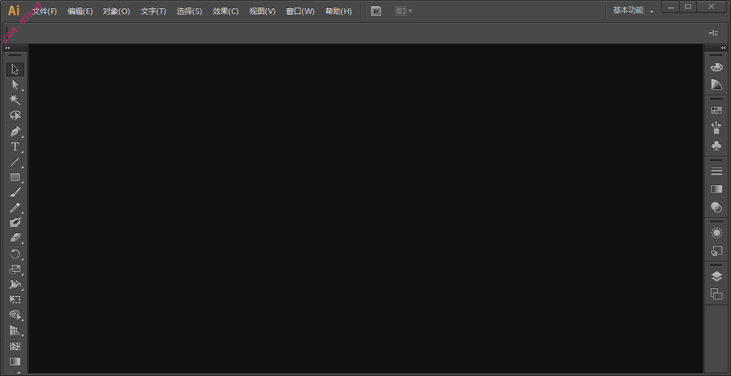This screenshot has height=376, width=731.
Task: Open the Symbols panel club icon
Action: point(716,145)
